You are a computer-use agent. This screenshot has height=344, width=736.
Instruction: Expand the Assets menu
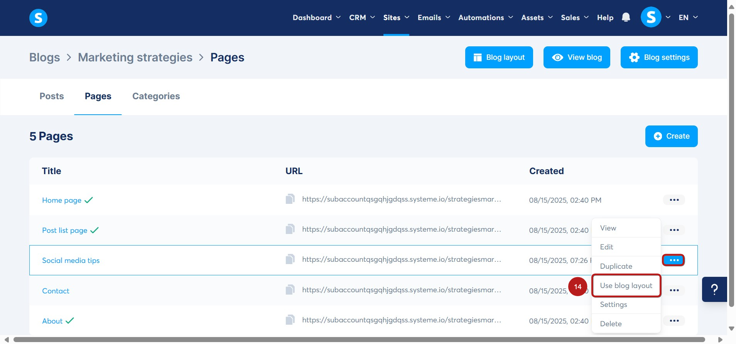pos(537,17)
